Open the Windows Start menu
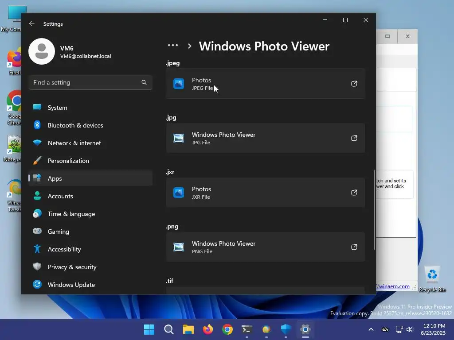 coord(149,329)
